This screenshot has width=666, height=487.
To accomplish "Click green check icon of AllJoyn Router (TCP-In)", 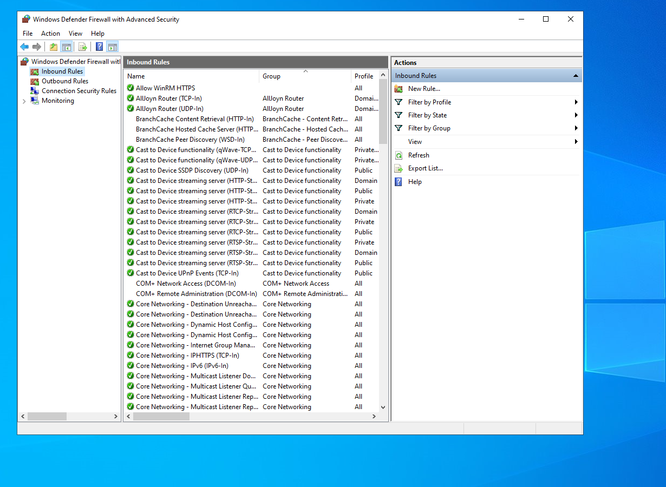I will tap(130, 98).
